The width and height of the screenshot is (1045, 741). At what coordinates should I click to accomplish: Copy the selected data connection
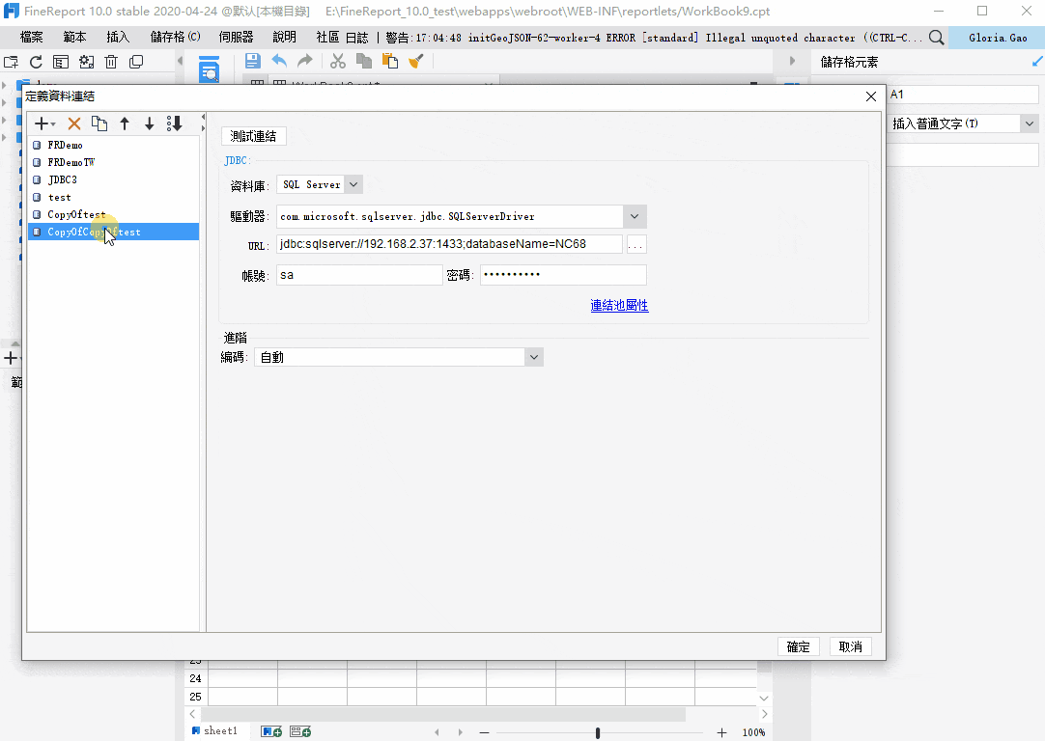tap(99, 123)
